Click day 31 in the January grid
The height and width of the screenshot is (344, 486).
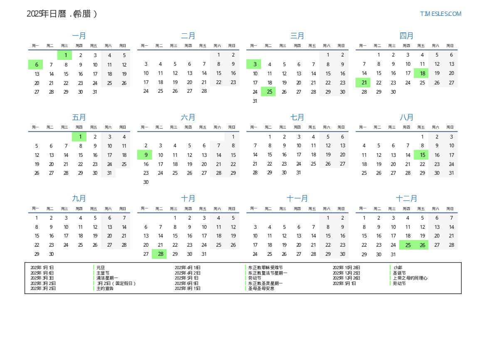[95, 92]
